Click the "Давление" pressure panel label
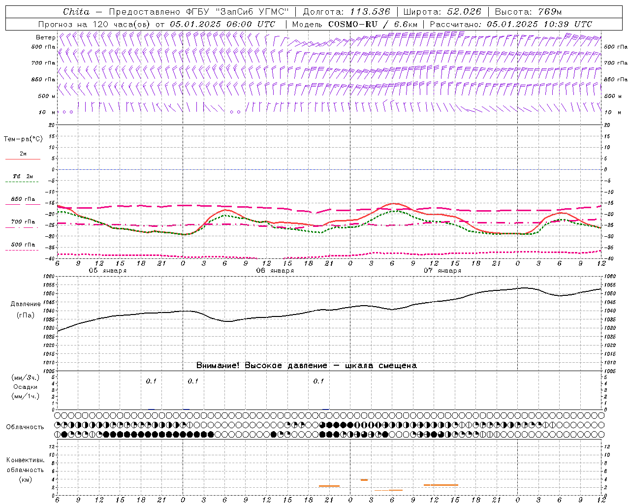Viewport: 630px width, 504px height. [x=26, y=304]
